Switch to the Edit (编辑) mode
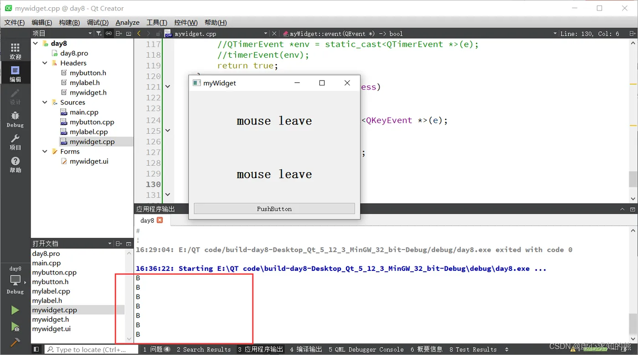638x355 pixels. click(x=15, y=74)
